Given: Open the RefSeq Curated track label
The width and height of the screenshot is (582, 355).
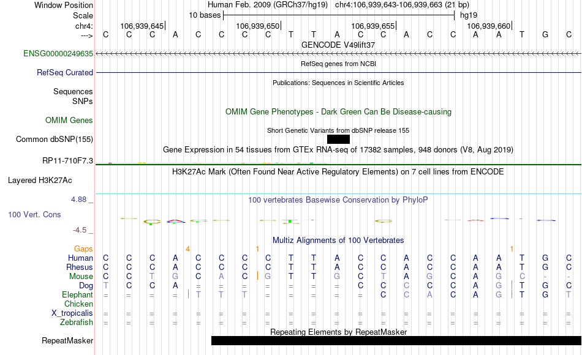Looking at the screenshot, I should (x=65, y=72).
